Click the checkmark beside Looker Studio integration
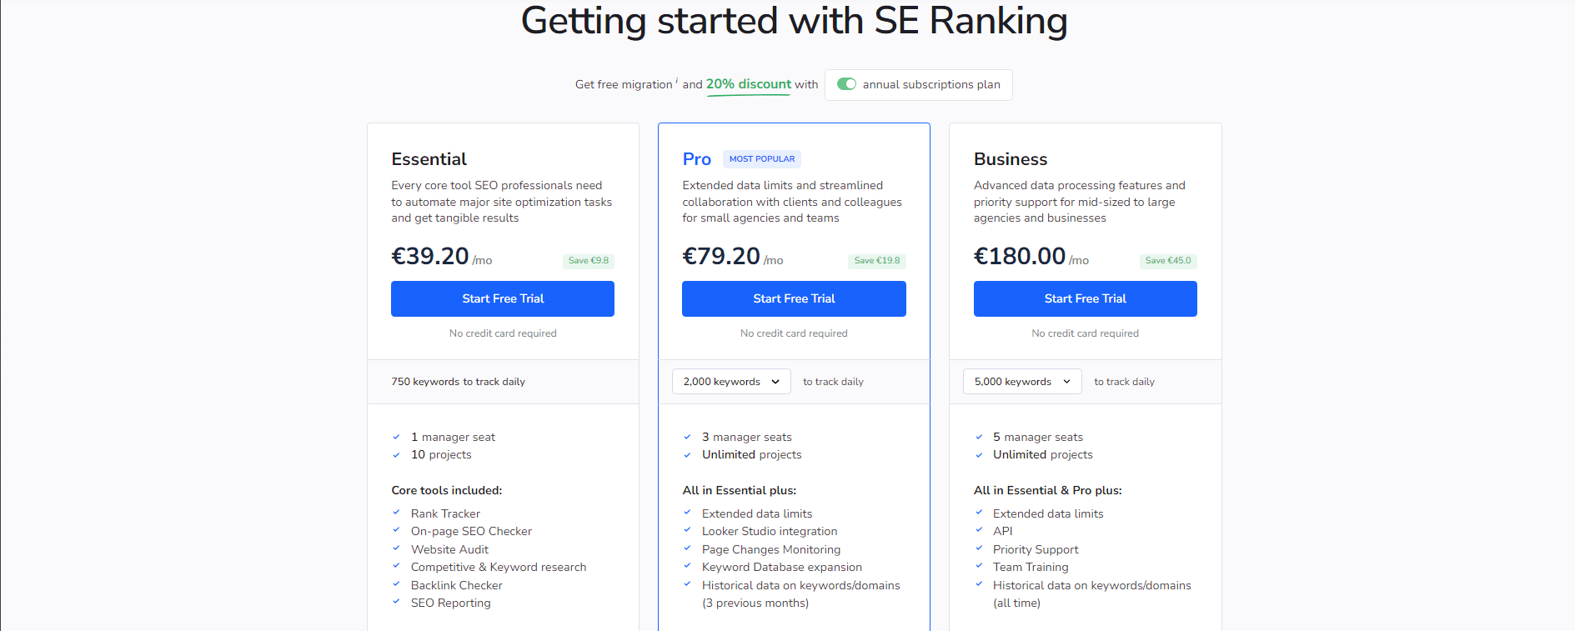1575x631 pixels. click(687, 530)
